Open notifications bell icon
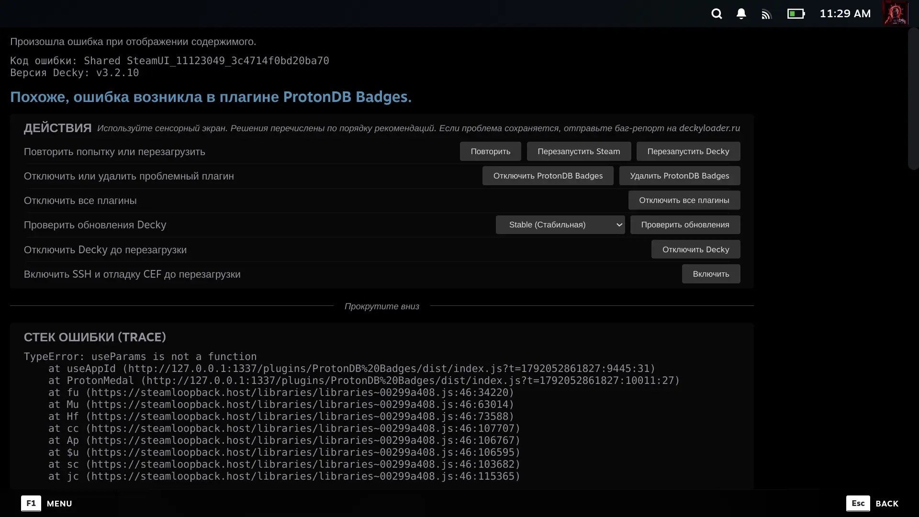Image resolution: width=919 pixels, height=517 pixels. click(x=741, y=14)
